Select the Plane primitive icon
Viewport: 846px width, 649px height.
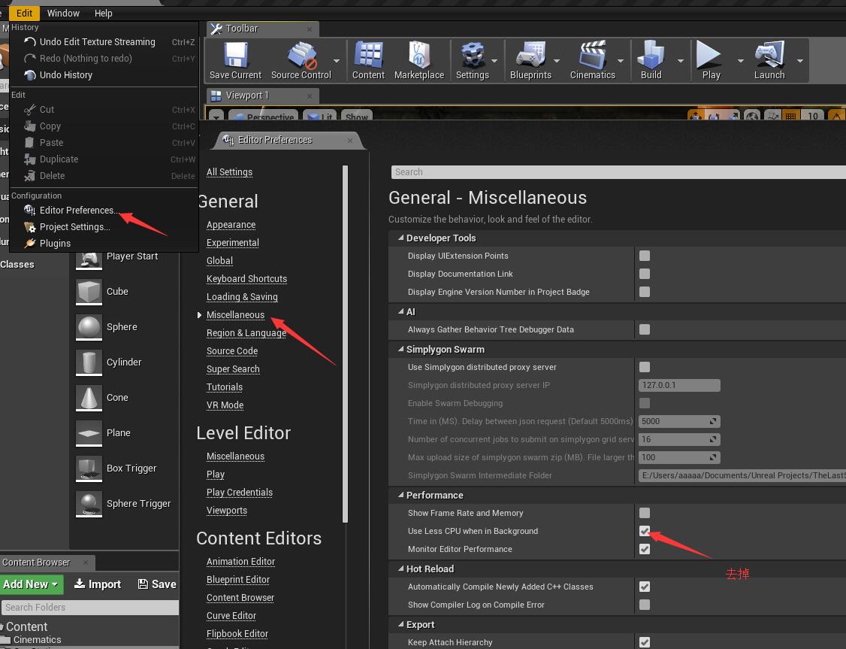click(x=89, y=433)
